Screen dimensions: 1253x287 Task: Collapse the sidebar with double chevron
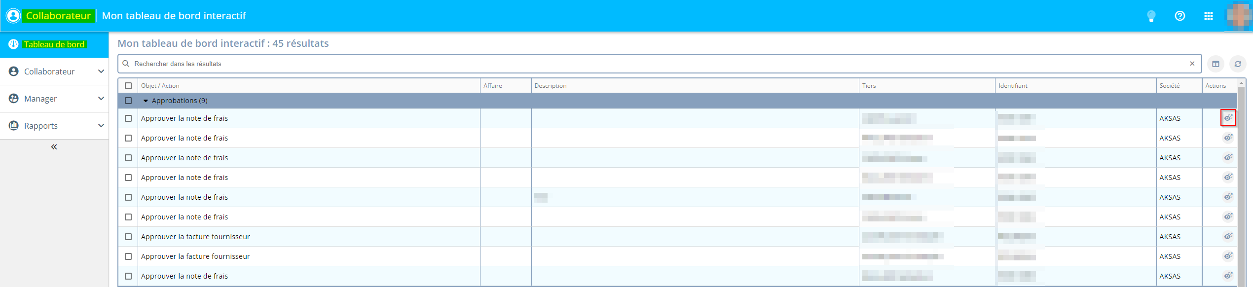tap(54, 147)
